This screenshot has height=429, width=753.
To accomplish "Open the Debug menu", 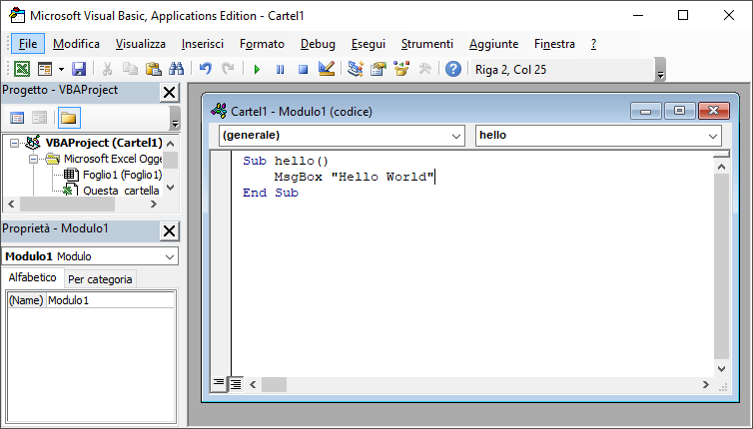I will 318,44.
